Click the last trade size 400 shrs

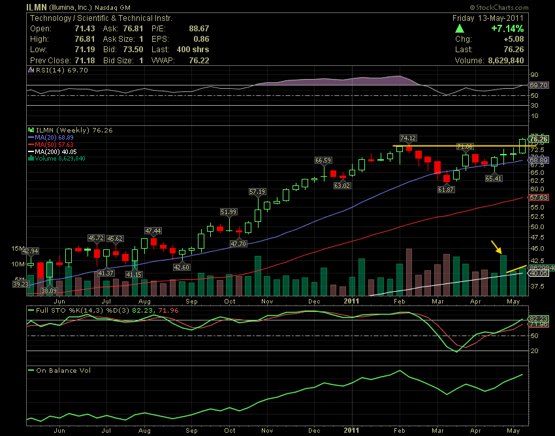click(x=193, y=50)
